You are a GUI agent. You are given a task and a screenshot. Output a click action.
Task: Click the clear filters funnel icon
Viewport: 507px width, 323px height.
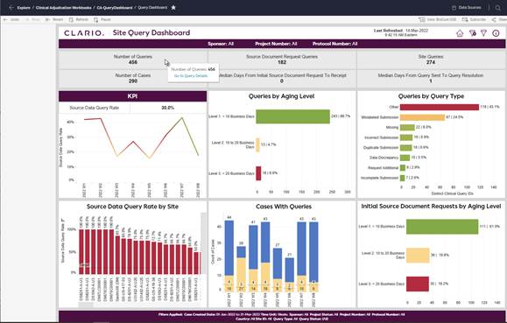[472, 33]
